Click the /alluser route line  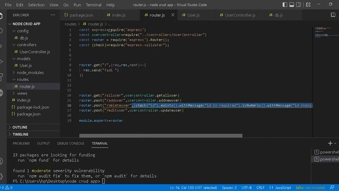129,95
